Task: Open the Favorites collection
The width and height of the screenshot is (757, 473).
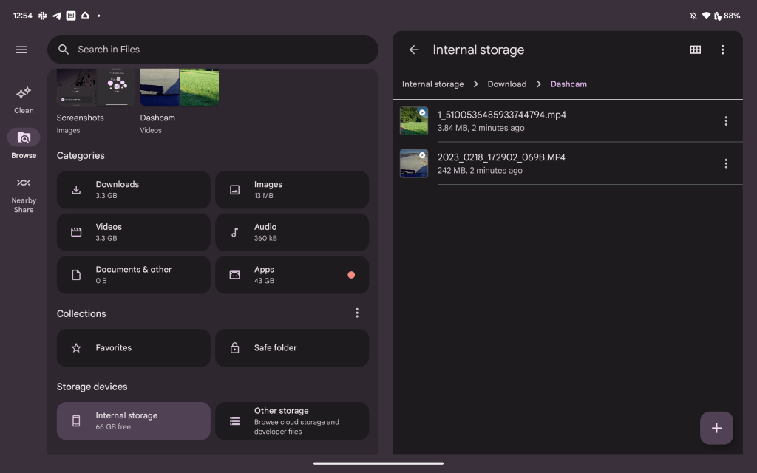Action: pos(134,348)
